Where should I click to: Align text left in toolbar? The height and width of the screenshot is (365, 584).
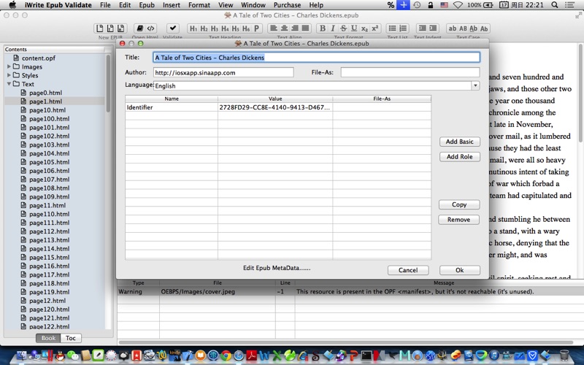click(273, 28)
